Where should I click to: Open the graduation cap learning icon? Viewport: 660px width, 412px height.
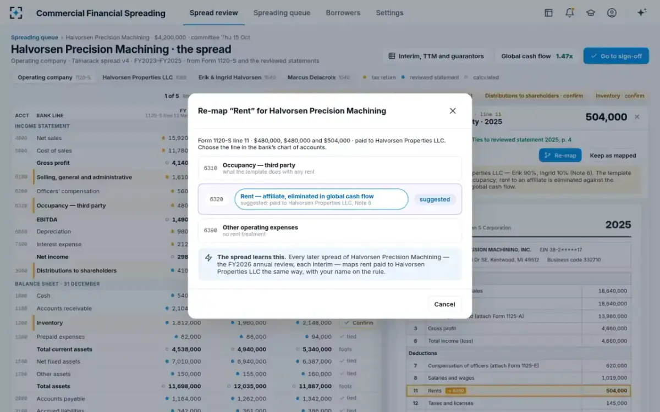(x=591, y=13)
